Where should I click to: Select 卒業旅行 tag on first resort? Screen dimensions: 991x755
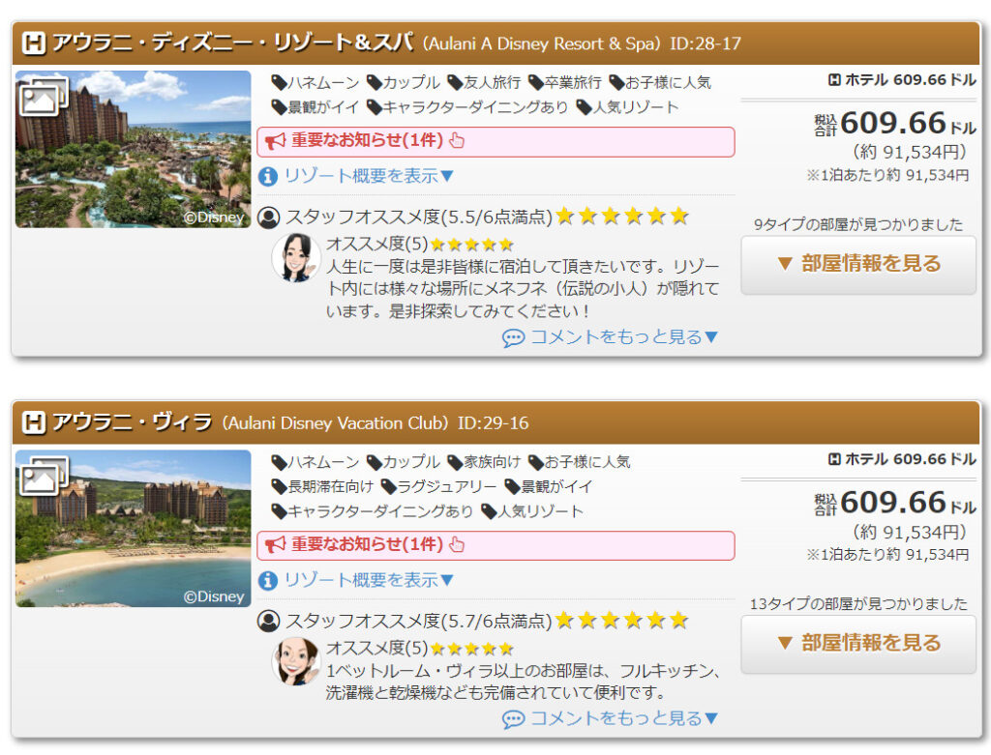pyautogui.click(x=565, y=83)
